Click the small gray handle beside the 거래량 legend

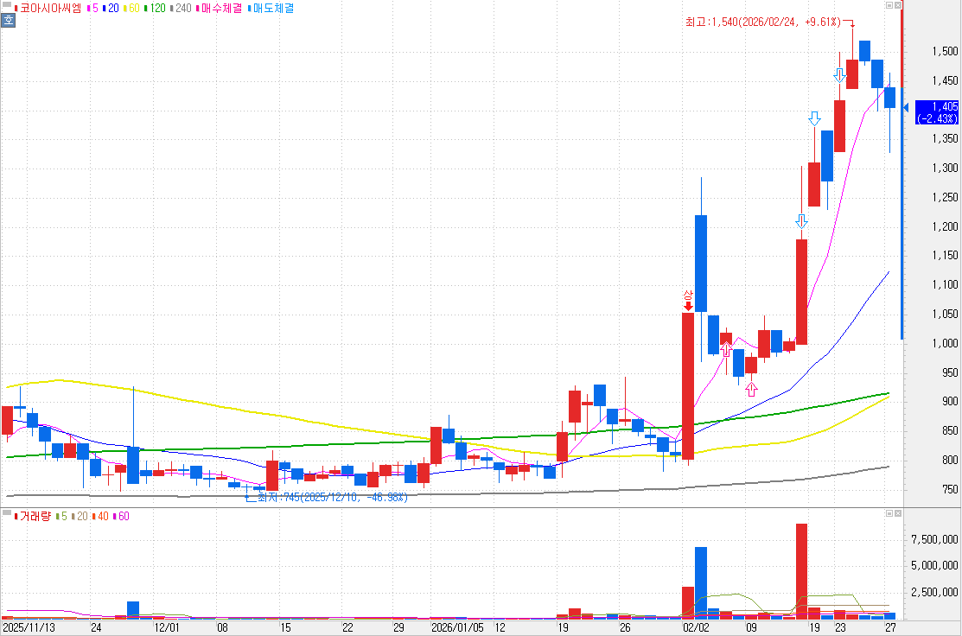pyautogui.click(x=7, y=516)
